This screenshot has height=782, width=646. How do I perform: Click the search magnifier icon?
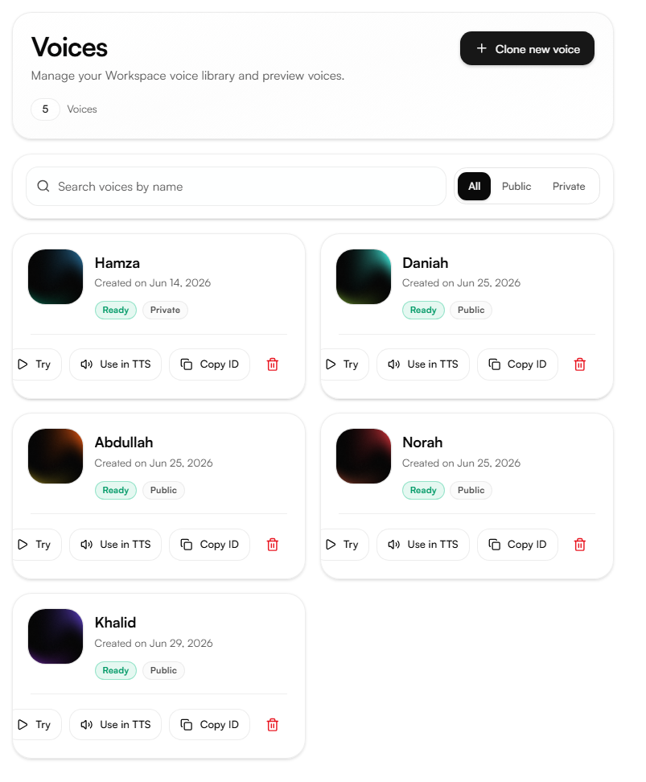[x=43, y=186]
